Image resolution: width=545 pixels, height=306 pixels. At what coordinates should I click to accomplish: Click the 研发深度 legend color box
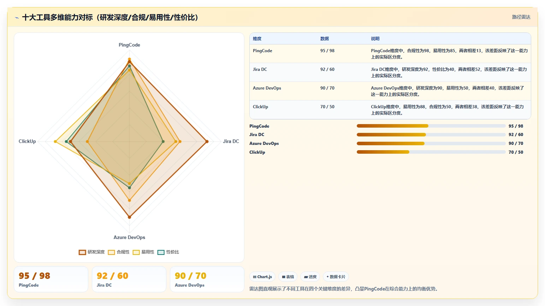pos(82,252)
